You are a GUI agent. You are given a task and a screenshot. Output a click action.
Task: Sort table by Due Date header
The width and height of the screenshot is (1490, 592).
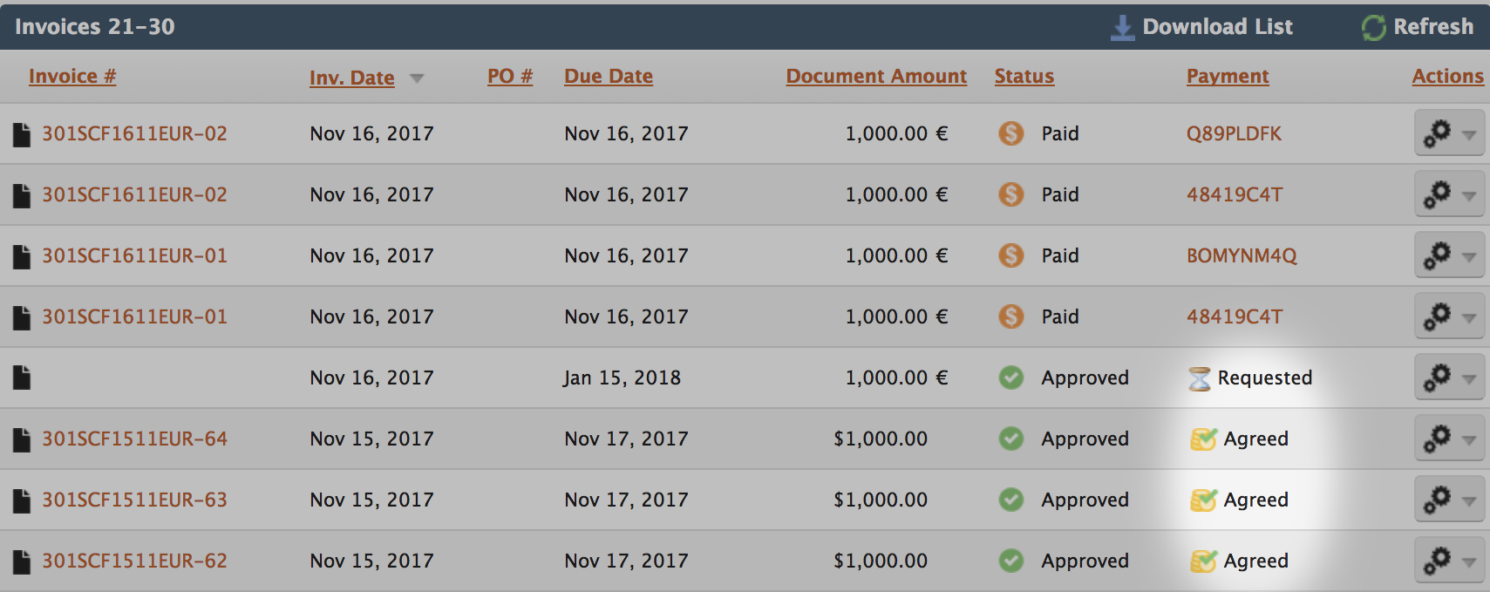tap(608, 77)
